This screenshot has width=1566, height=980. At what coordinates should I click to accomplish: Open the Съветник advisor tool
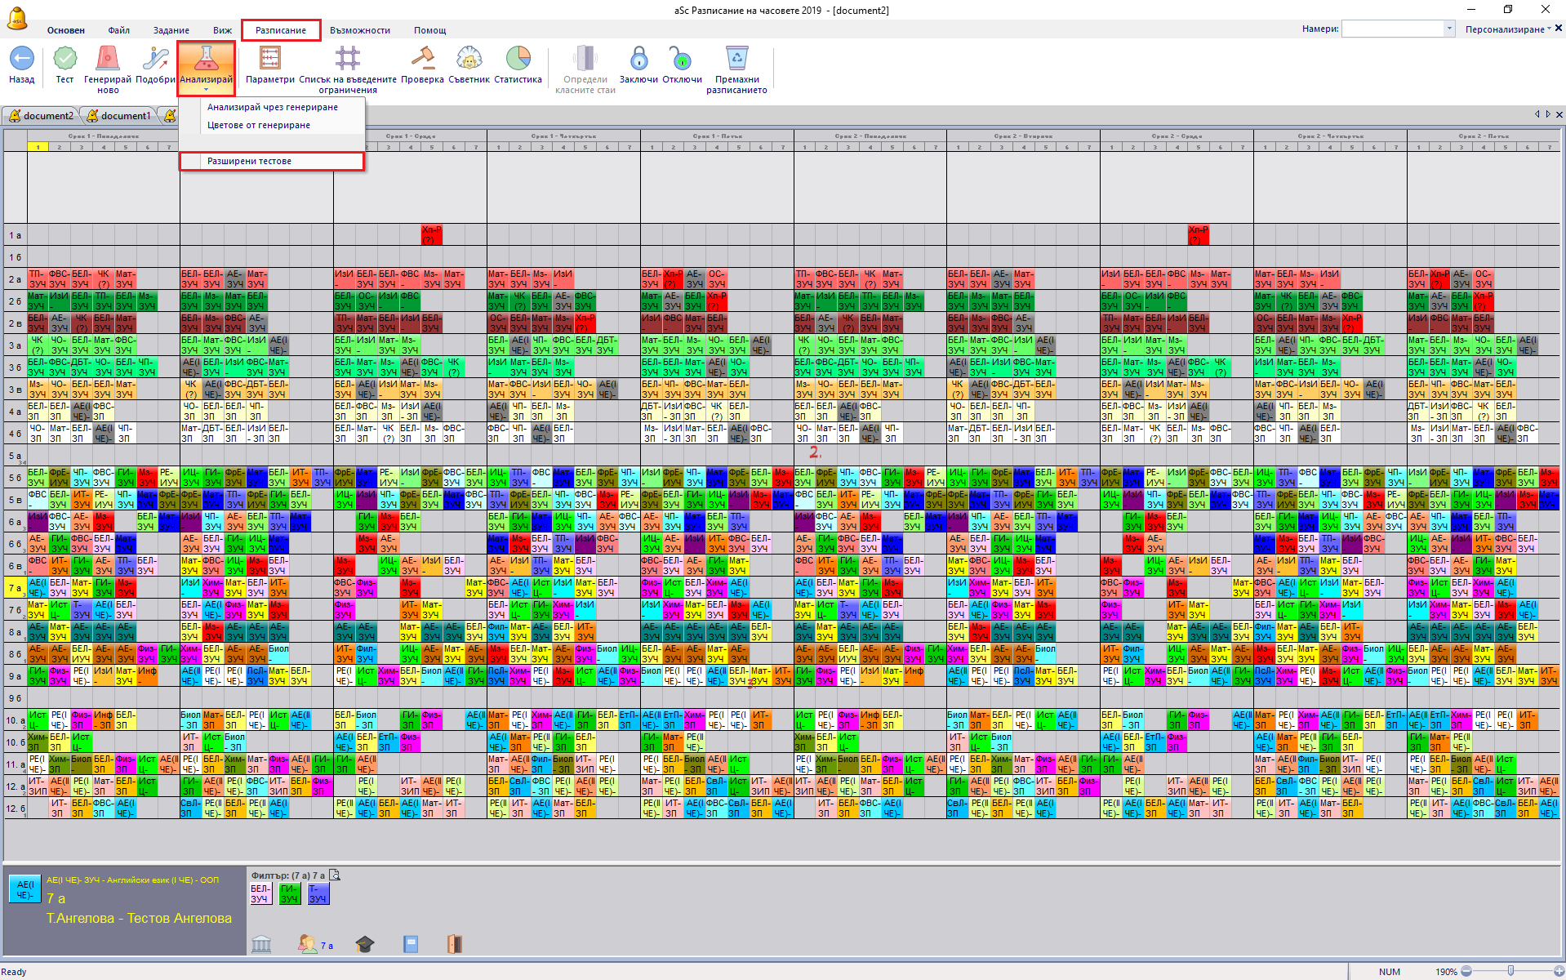click(469, 60)
